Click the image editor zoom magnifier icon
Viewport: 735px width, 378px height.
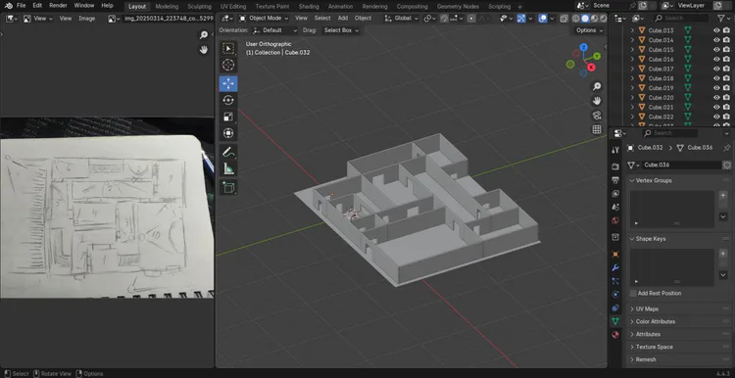[204, 35]
